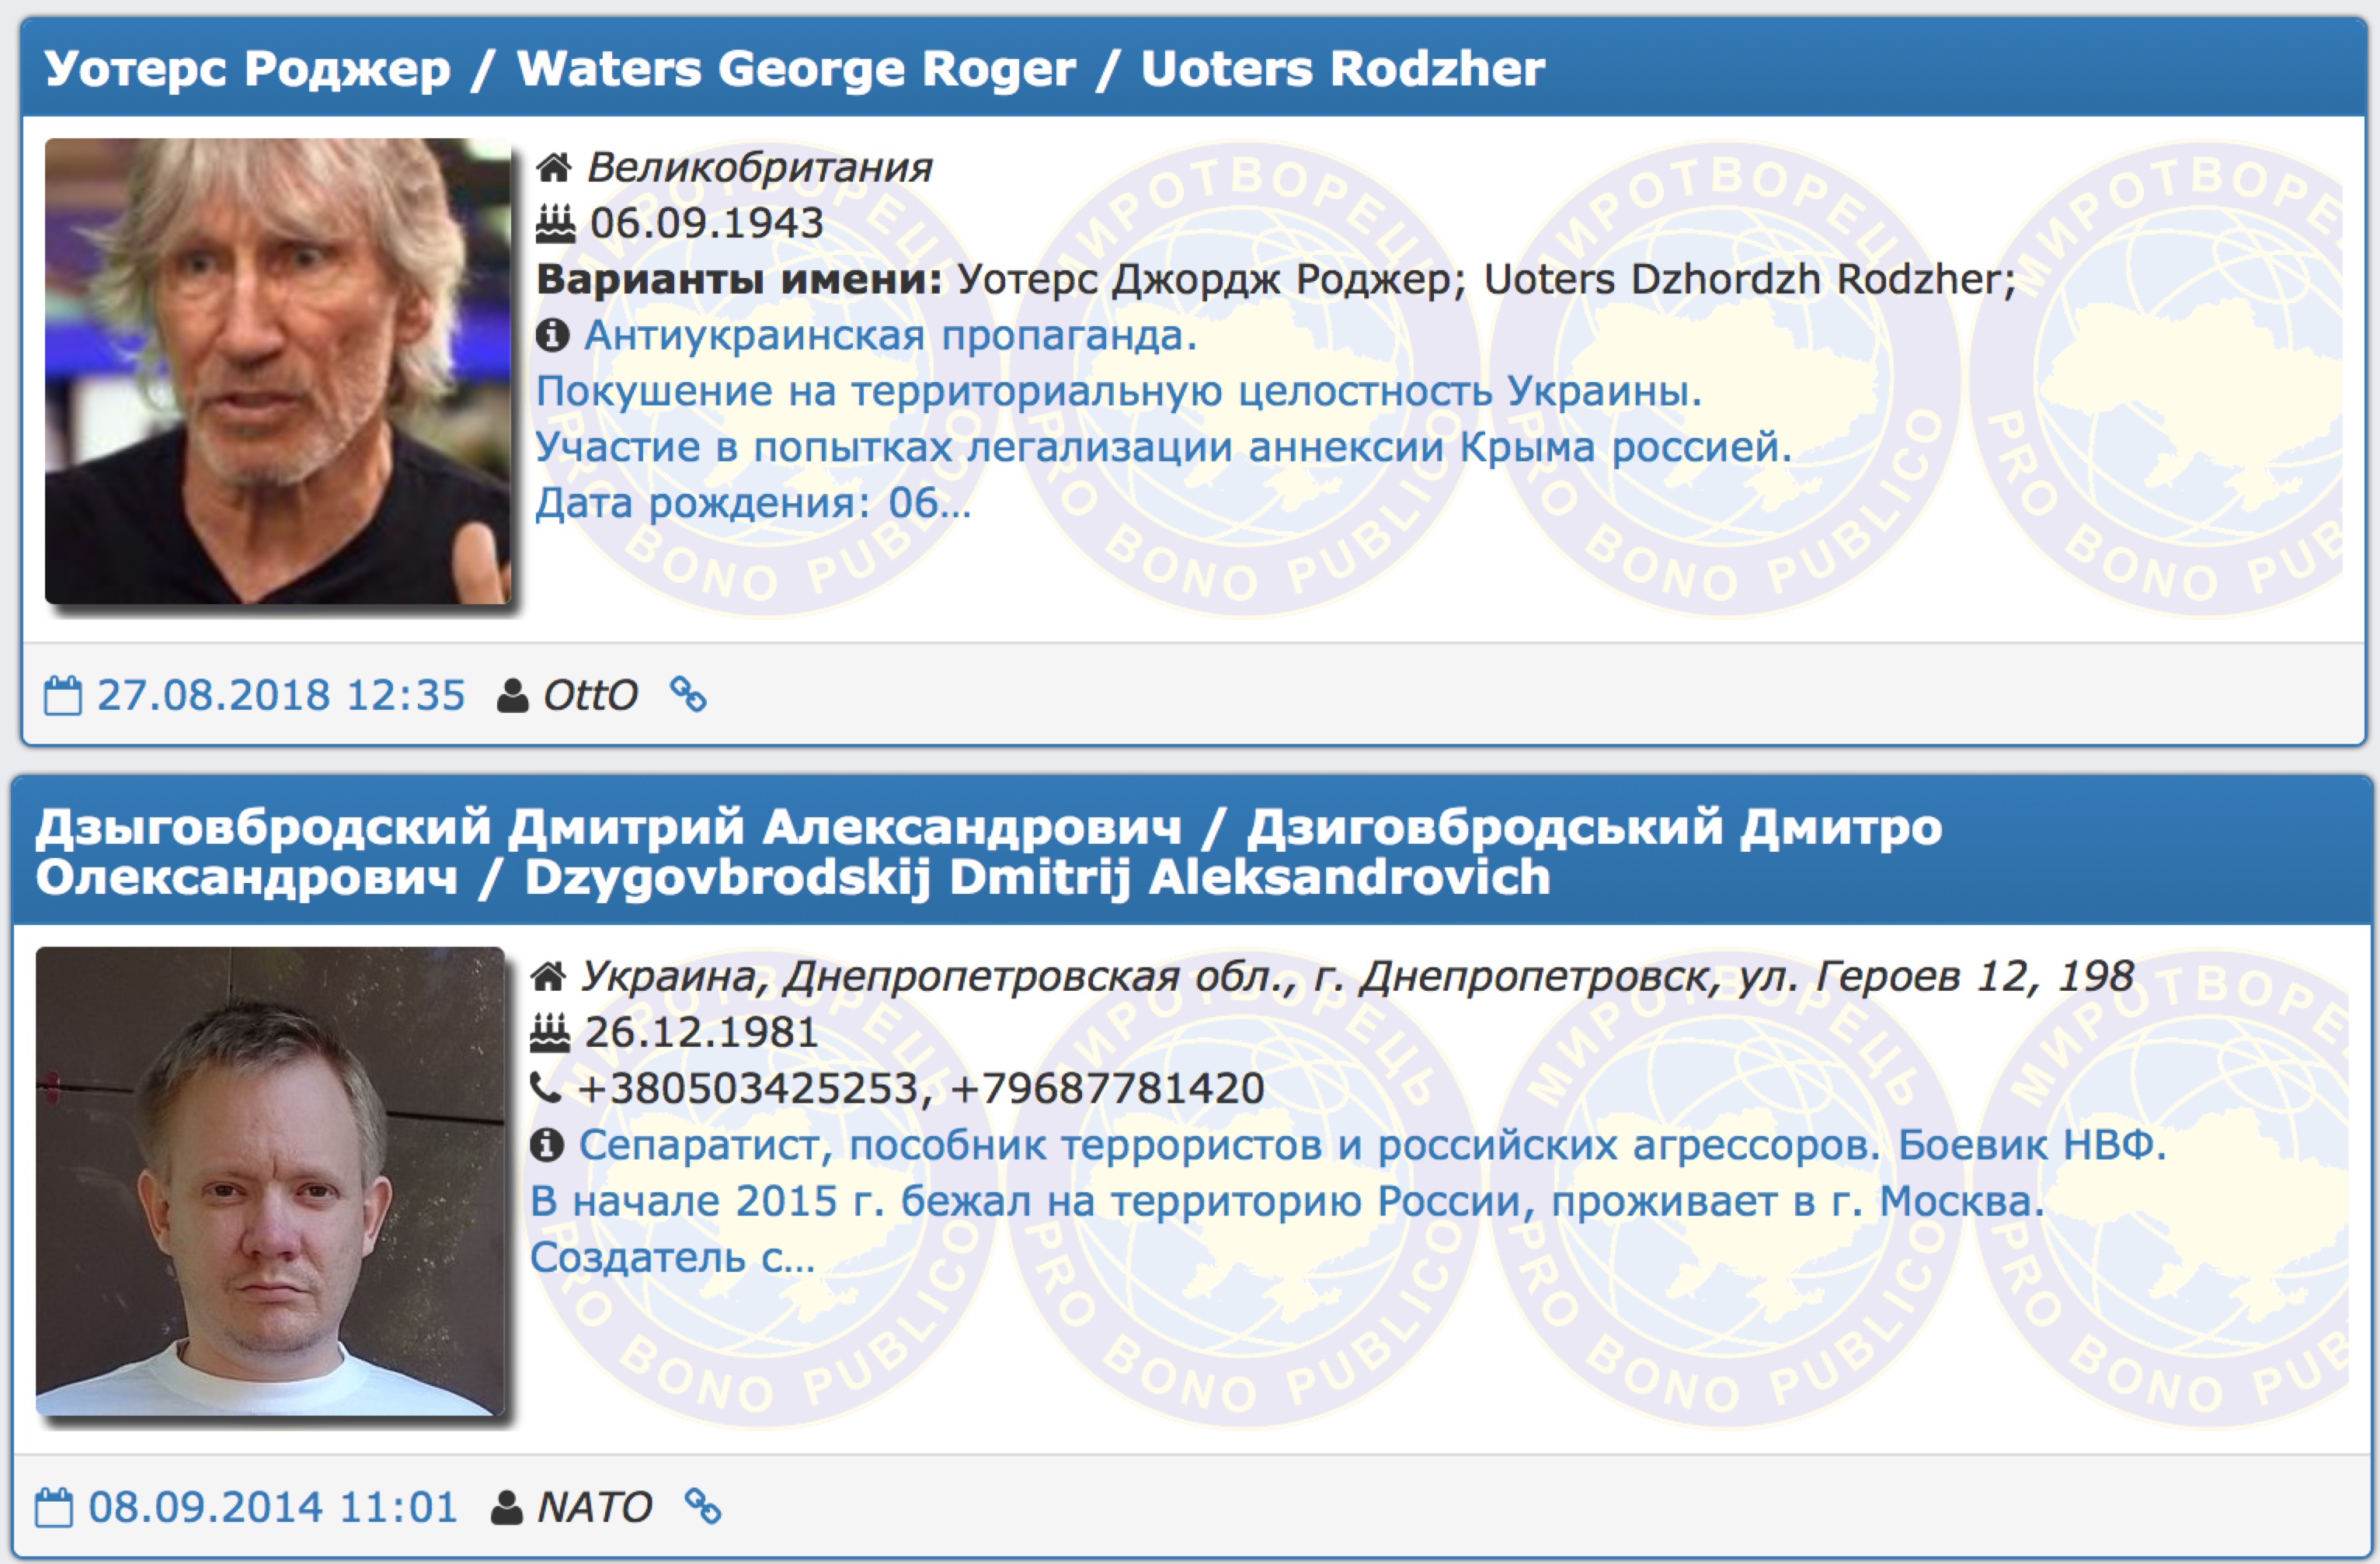Click info icon before Сепаратист description
Viewport: 2380px width, 1564px height.
tap(546, 1144)
